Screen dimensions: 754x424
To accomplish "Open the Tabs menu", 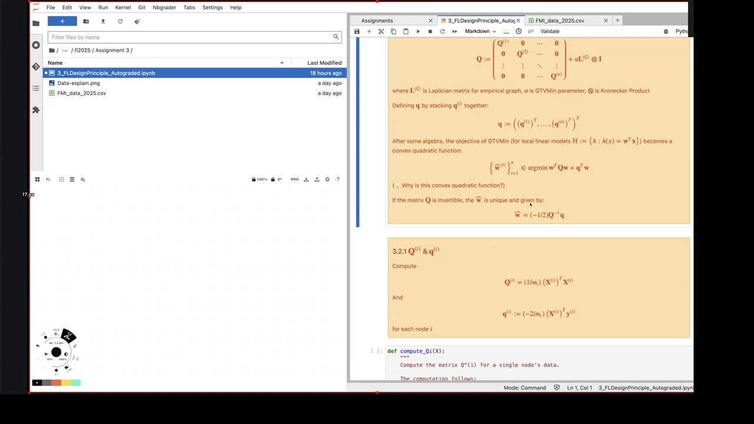I will pos(189,7).
